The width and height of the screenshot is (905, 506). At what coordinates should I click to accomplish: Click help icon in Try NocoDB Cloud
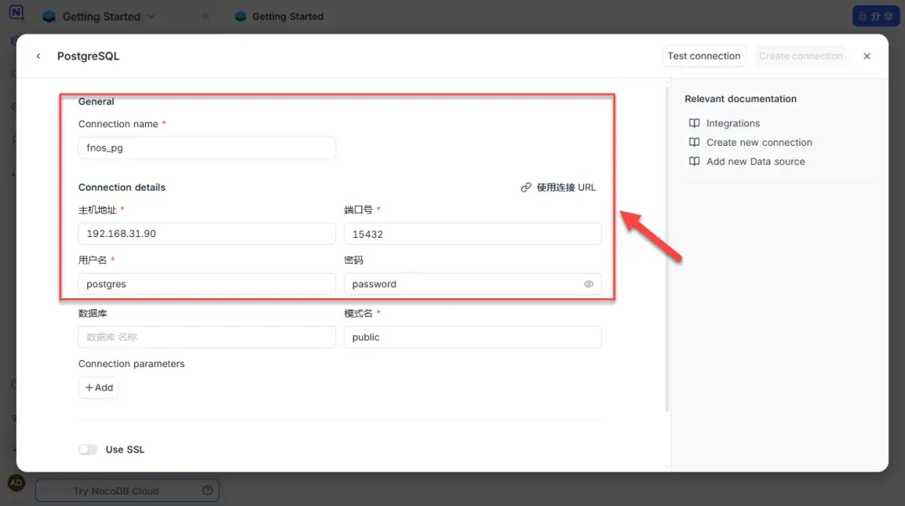pos(207,490)
